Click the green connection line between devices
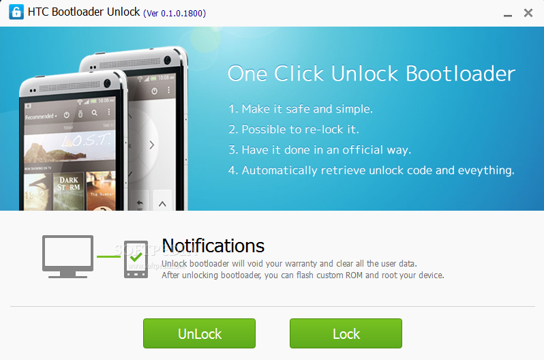 tap(108, 256)
